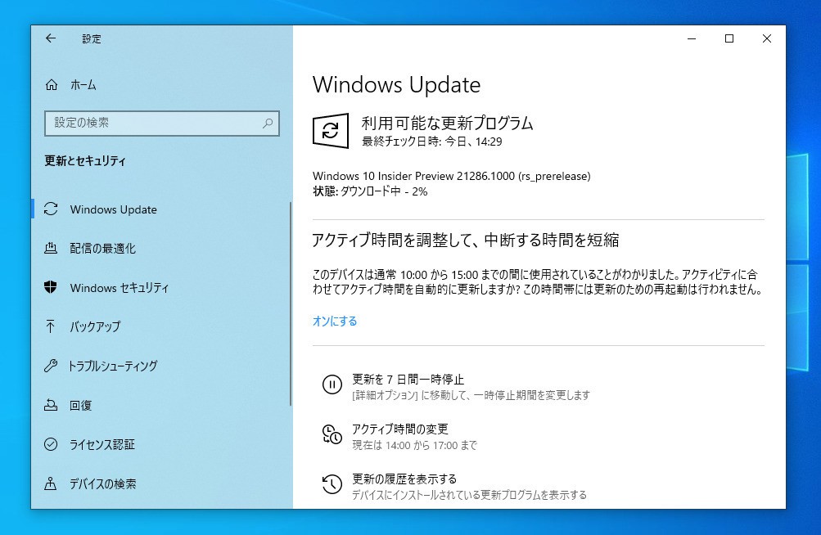Click the update history clock icon
The width and height of the screenshot is (821, 535).
click(332, 484)
